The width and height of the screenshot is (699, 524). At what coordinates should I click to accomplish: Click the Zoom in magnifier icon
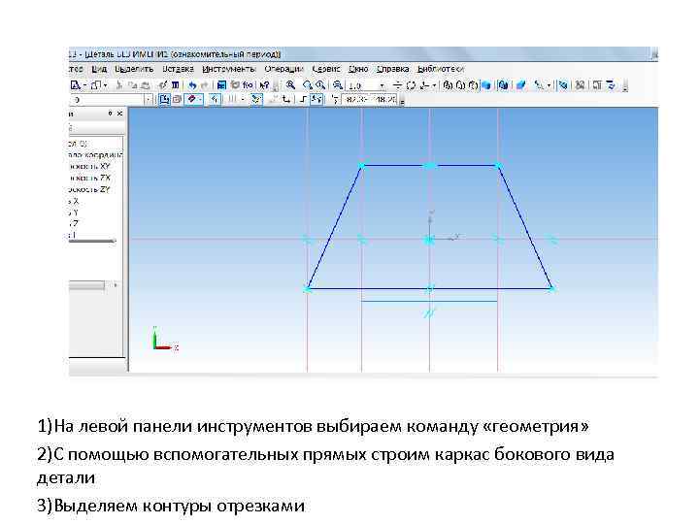pyautogui.click(x=290, y=85)
